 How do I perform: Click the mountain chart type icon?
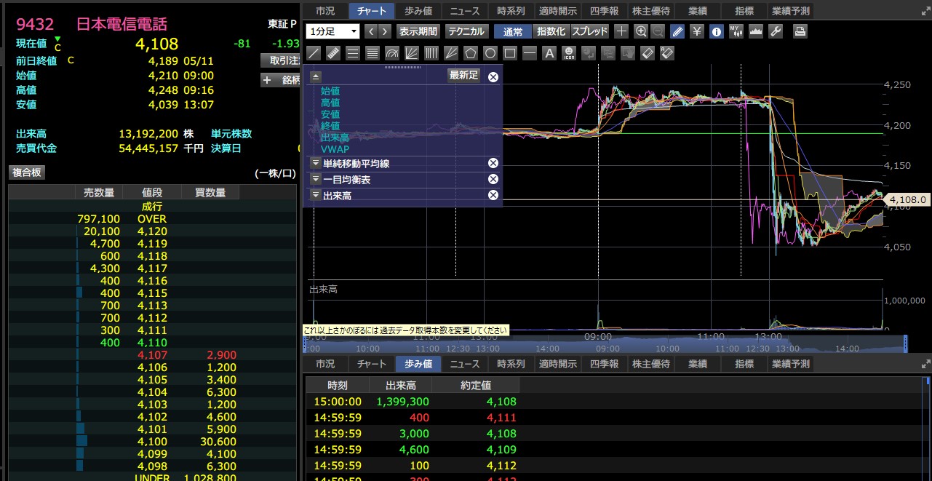[x=756, y=31]
